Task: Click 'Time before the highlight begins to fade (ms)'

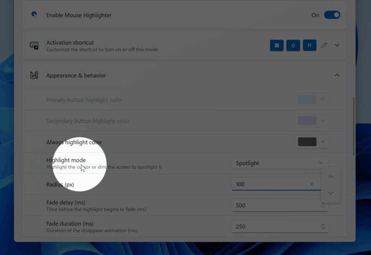Action: coord(96,210)
